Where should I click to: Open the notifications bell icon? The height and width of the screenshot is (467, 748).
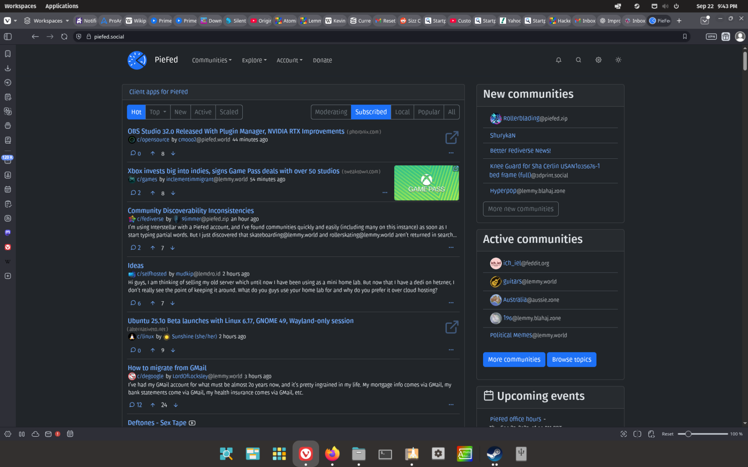pos(558,60)
